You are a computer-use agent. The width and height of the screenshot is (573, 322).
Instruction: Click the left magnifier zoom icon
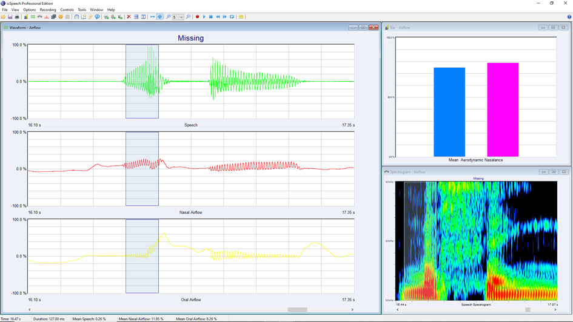tap(169, 17)
